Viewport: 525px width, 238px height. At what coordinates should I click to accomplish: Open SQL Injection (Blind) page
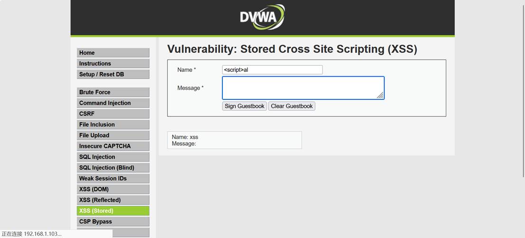[x=113, y=167]
